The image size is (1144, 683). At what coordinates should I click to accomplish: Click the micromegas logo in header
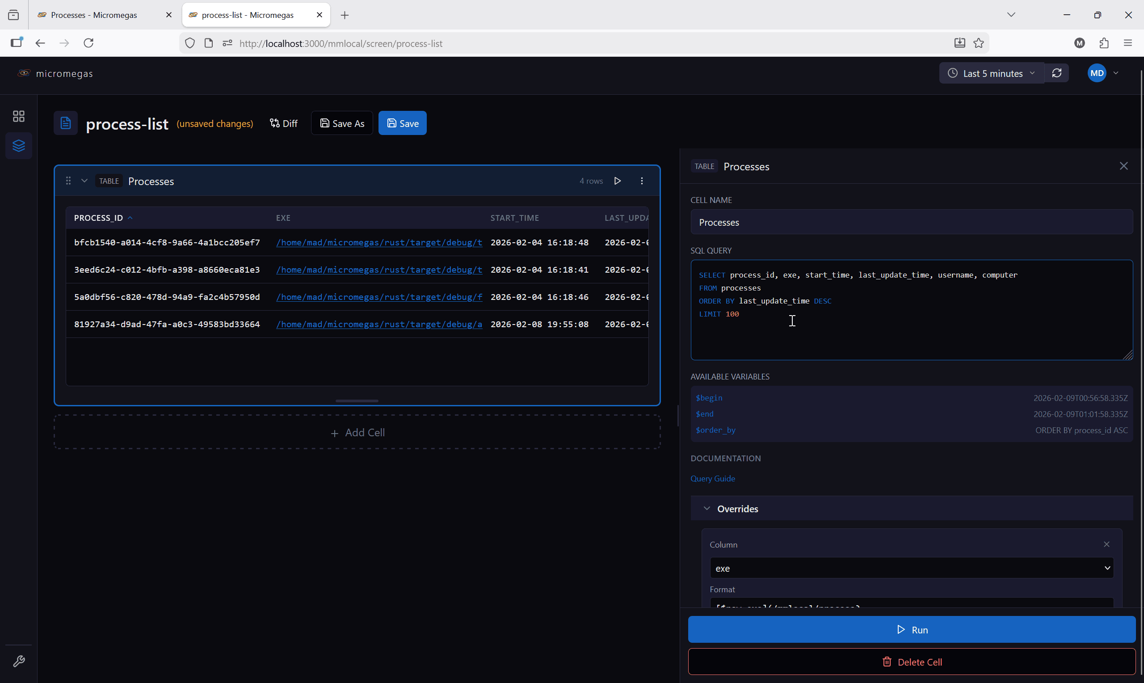click(x=55, y=73)
